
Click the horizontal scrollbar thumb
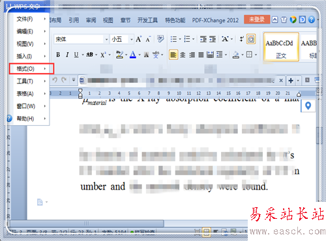87,223
